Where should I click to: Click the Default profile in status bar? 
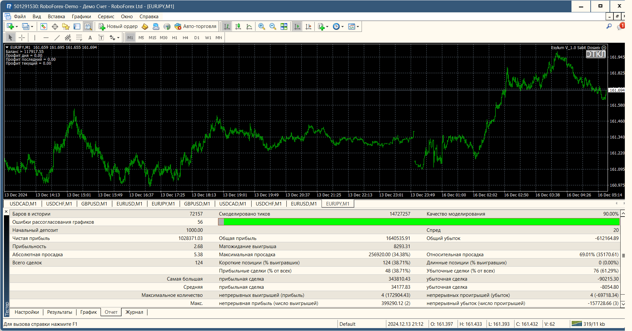click(x=347, y=324)
